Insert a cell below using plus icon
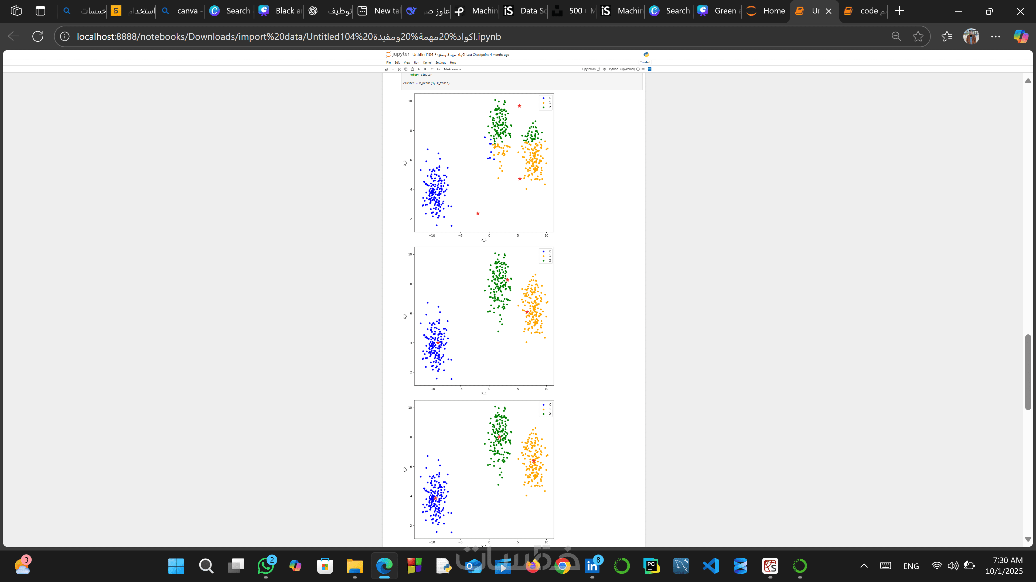This screenshot has width=1036, height=582. [393, 69]
